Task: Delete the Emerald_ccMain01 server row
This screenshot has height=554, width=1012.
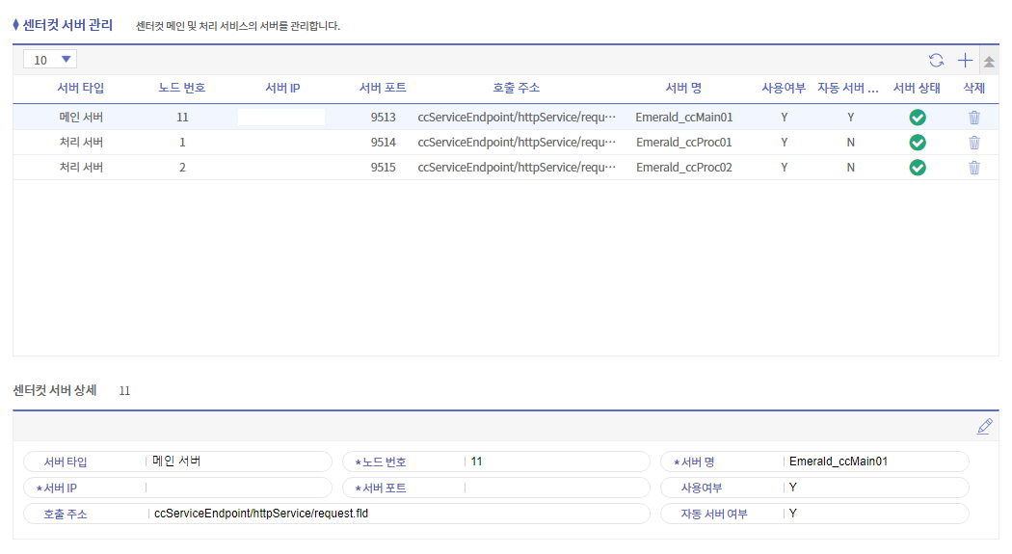Action: point(973,118)
